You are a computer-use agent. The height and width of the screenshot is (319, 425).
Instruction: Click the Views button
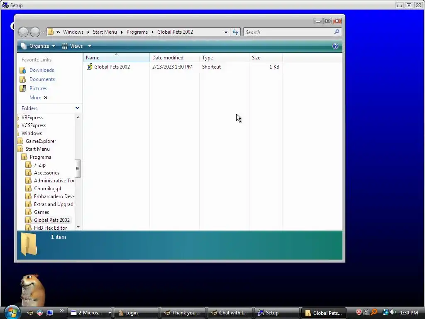click(x=73, y=46)
